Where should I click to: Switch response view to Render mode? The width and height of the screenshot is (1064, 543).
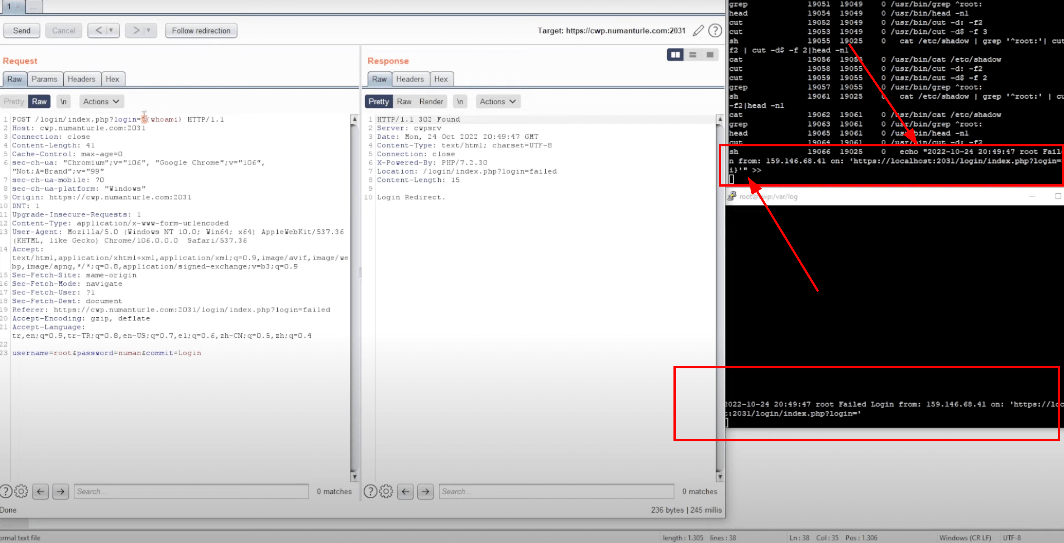pos(431,102)
